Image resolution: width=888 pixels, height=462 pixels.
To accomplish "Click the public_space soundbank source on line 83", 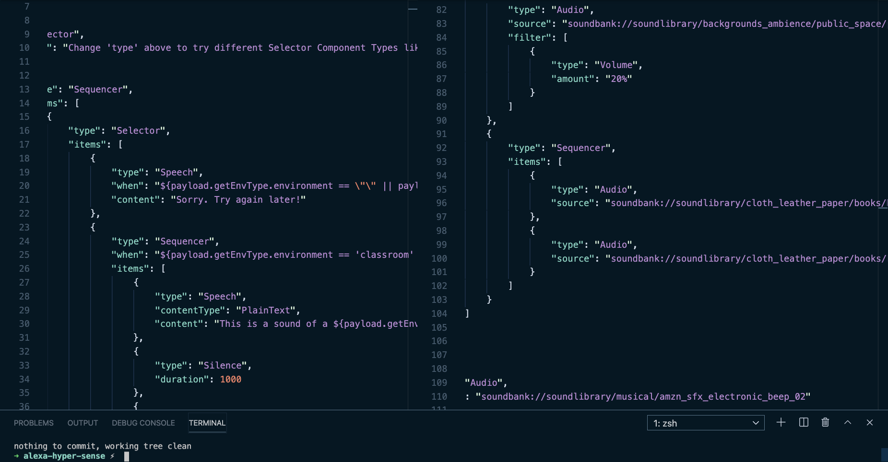I will (x=724, y=23).
